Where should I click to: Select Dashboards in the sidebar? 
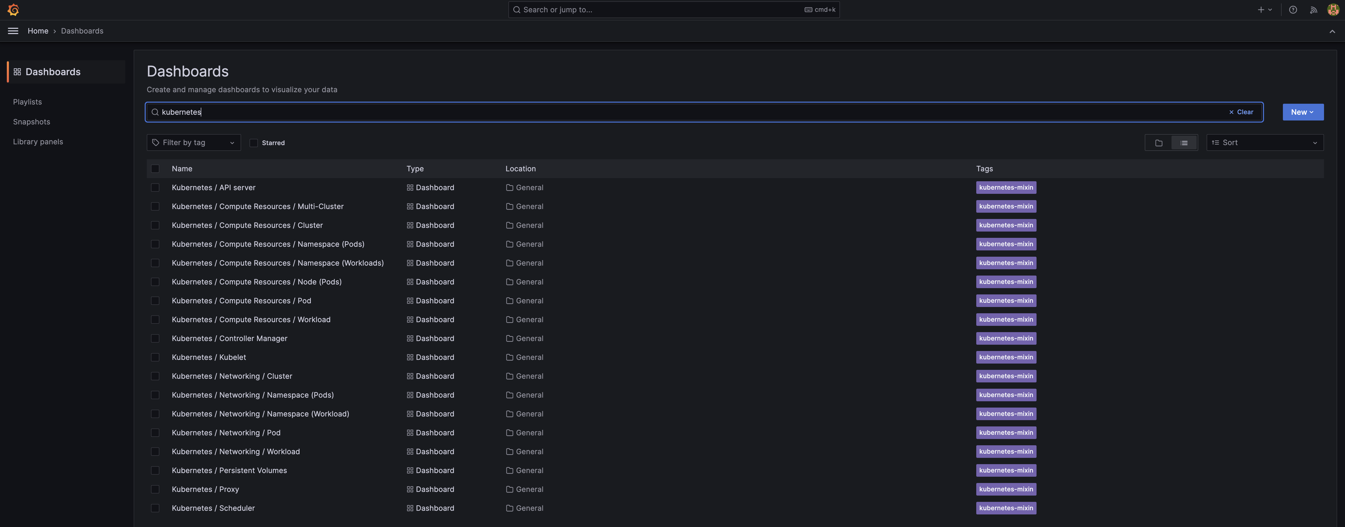[x=66, y=72]
